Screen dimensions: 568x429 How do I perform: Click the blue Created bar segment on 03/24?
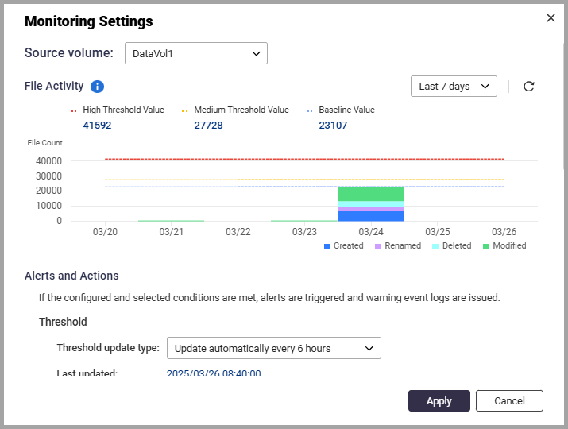[x=371, y=216]
